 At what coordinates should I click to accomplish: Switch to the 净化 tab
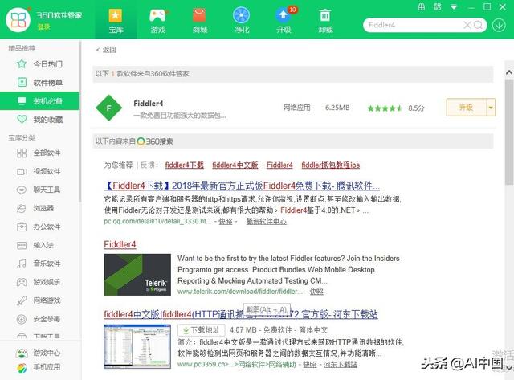[x=242, y=21]
